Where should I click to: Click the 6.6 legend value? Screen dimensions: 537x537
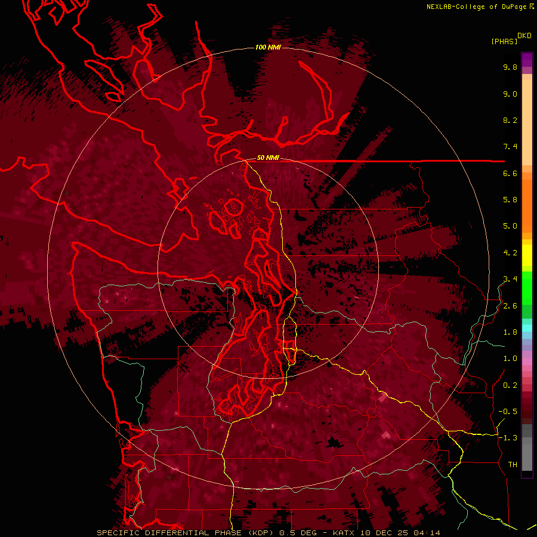[x=510, y=173]
